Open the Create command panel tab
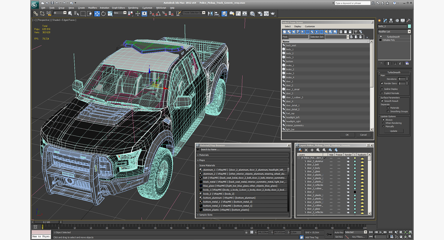Screen dimensions: 444x240 [x=379, y=21]
